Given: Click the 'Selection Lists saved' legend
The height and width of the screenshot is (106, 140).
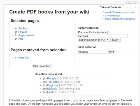Looking at the screenshot, I should point(49,74).
